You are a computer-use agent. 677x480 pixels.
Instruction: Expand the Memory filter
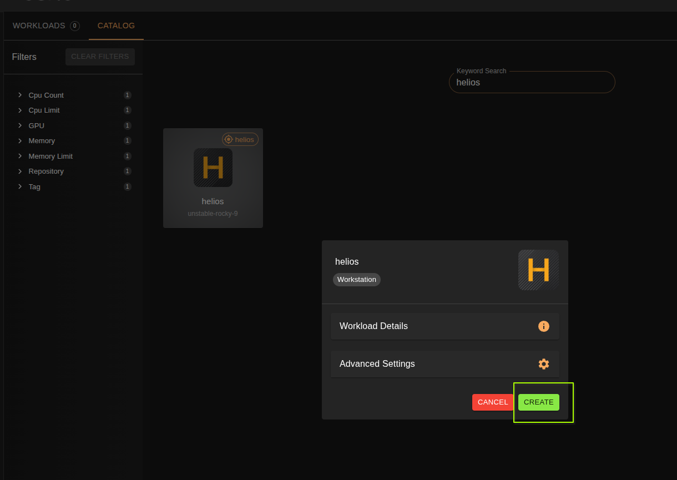[21, 140]
